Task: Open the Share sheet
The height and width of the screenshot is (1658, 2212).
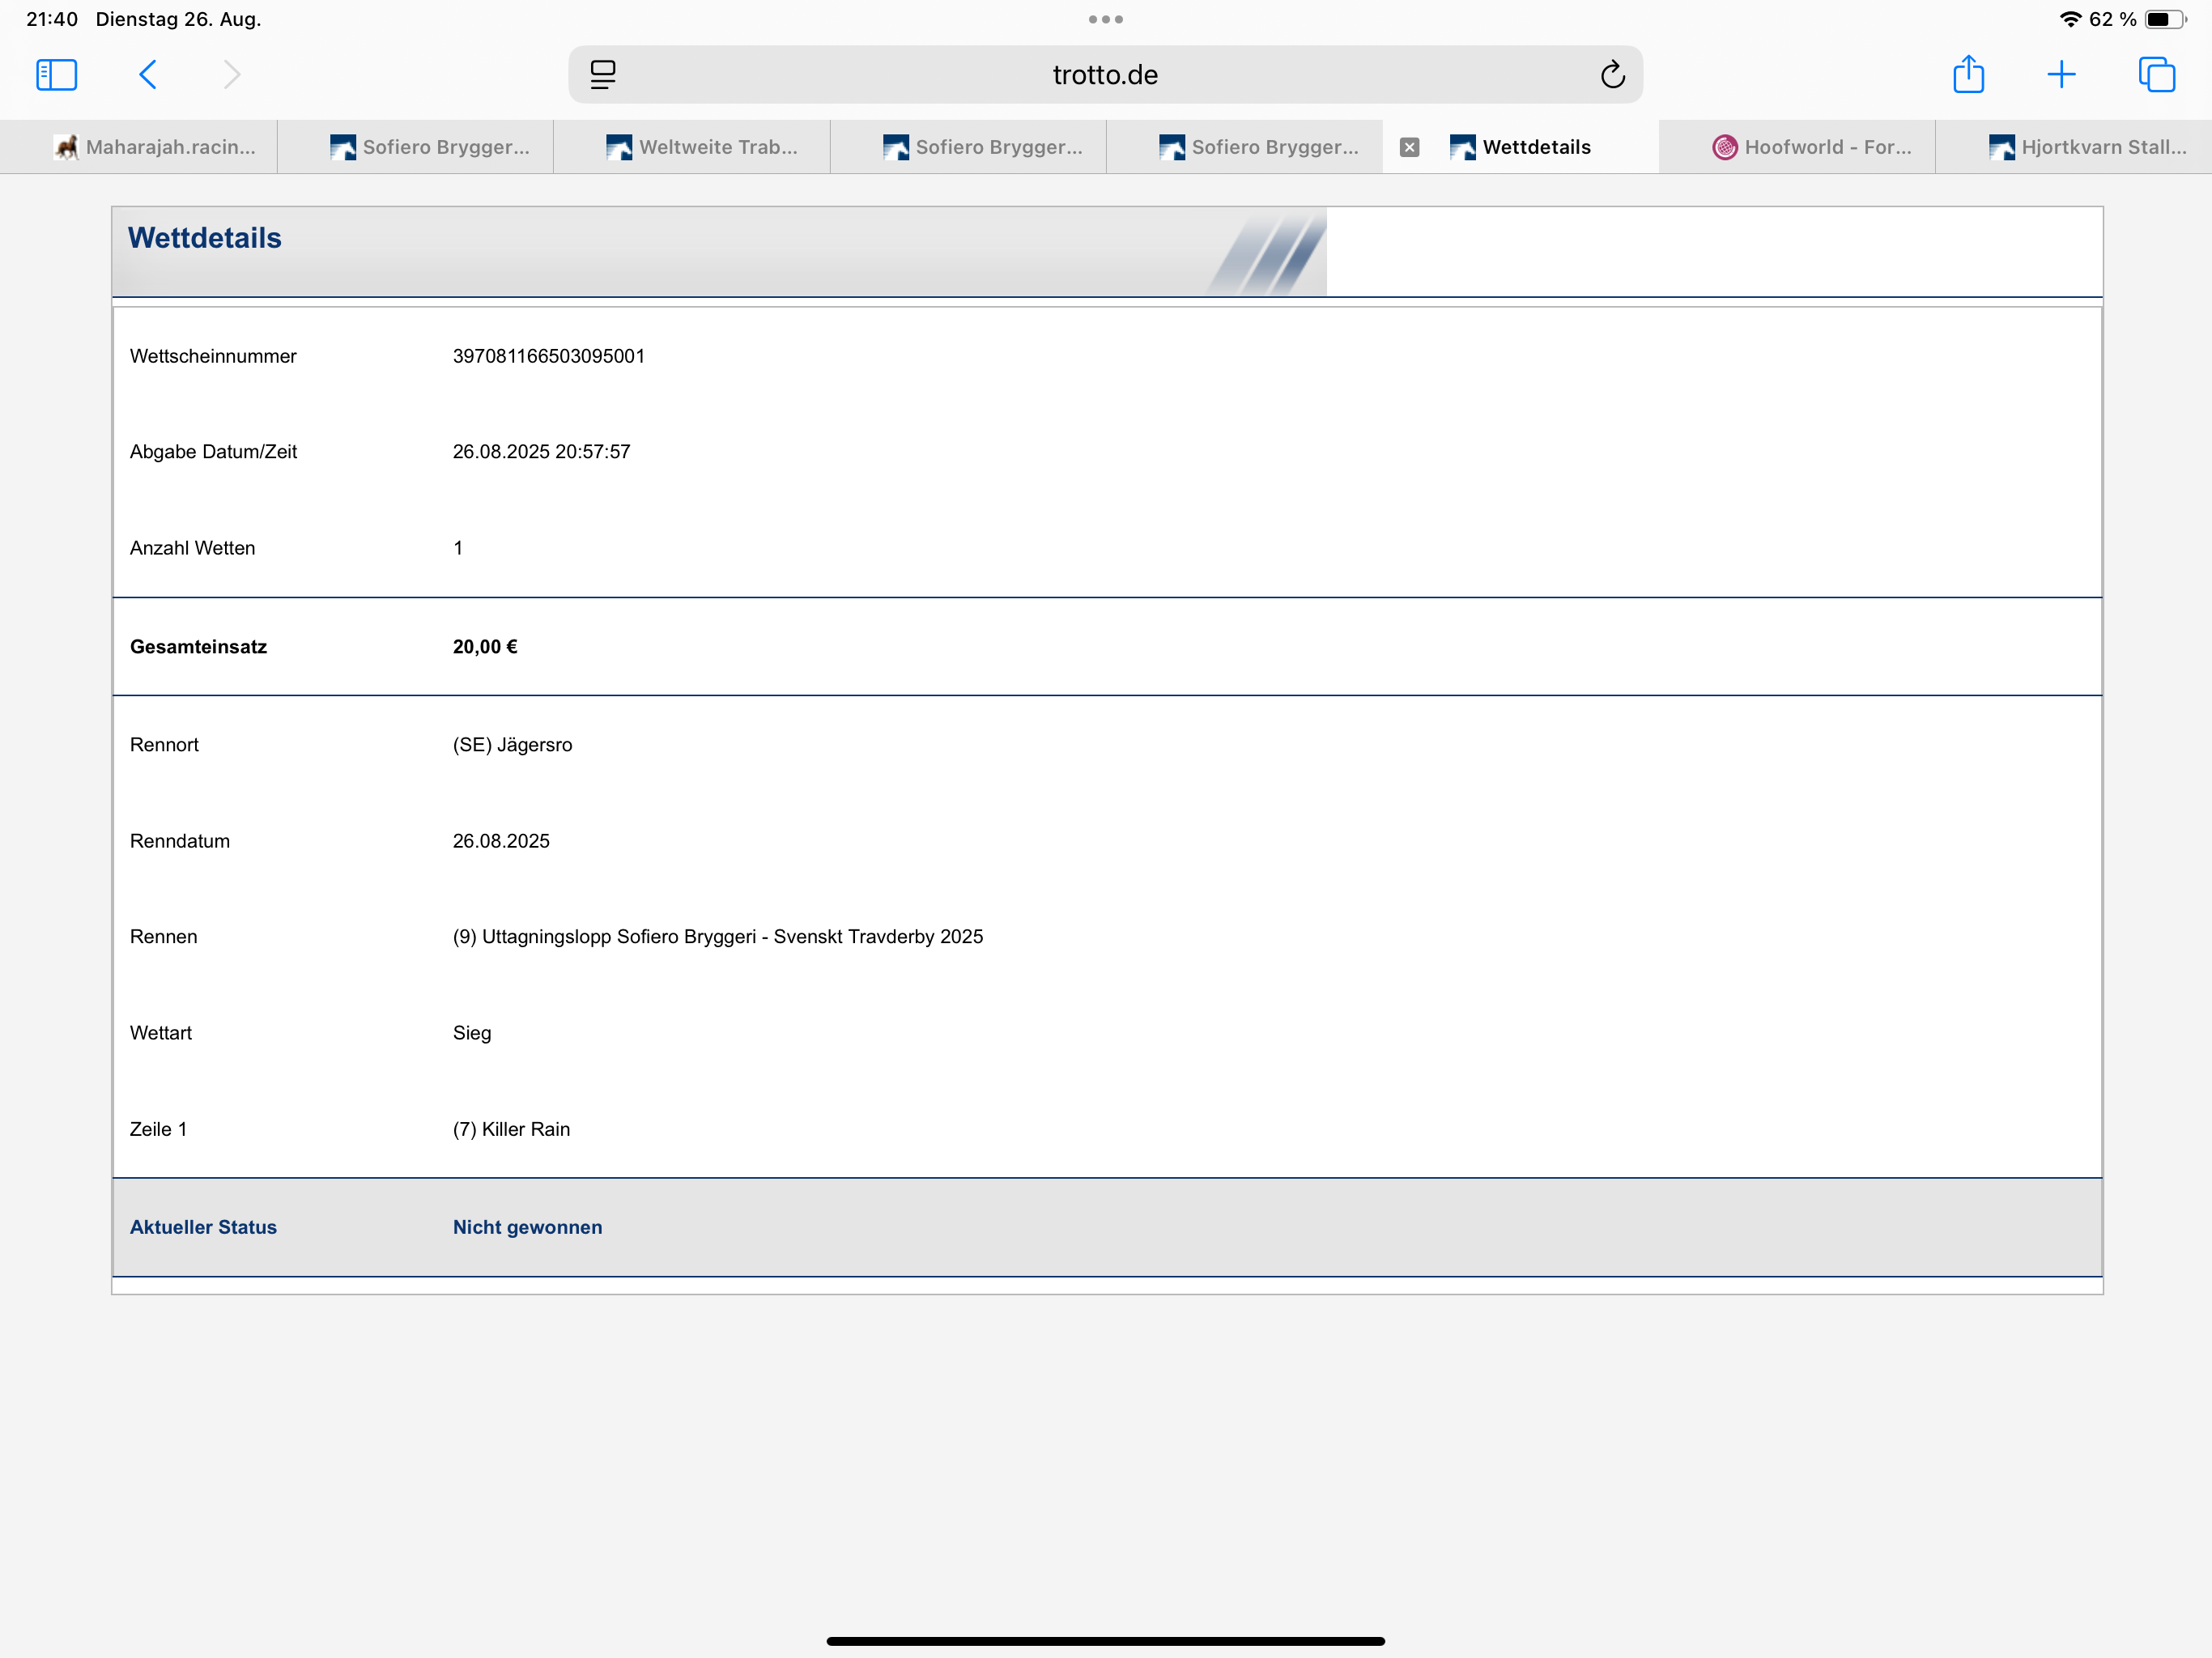Action: pos(1968,74)
